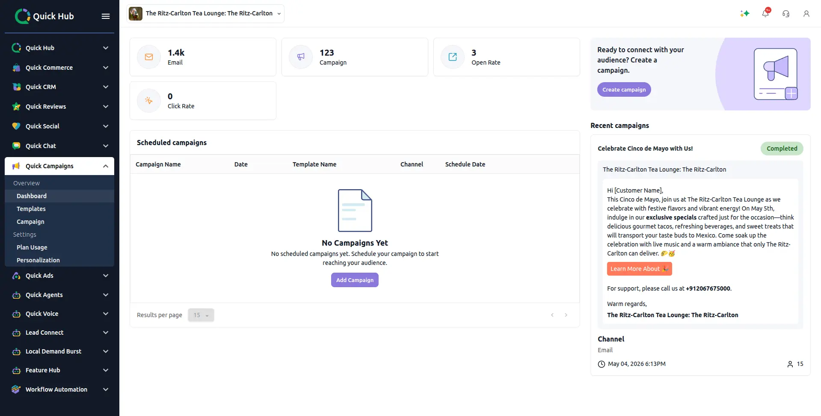Screen dimensions: 821x416
Task: Click the Quick CRM sidebar icon
Action: 16,87
